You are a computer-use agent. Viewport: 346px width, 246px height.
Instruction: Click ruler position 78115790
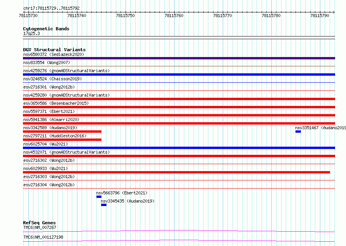click(x=320, y=16)
